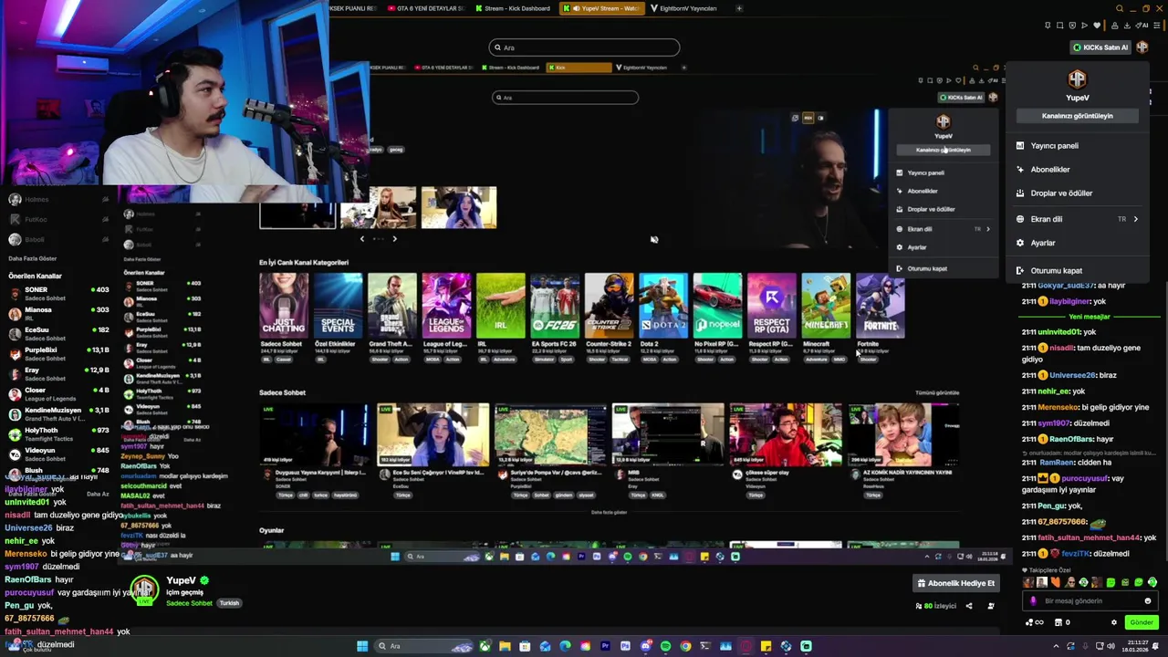
Task: Open the YupeV avatar beside KICKs Satın Al
Action: (x=1142, y=47)
